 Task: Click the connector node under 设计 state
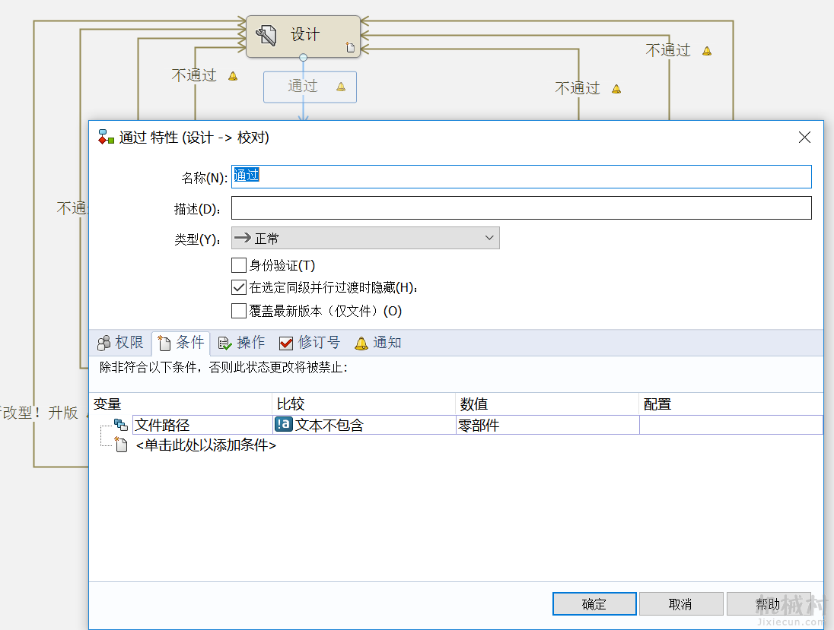coord(303,57)
